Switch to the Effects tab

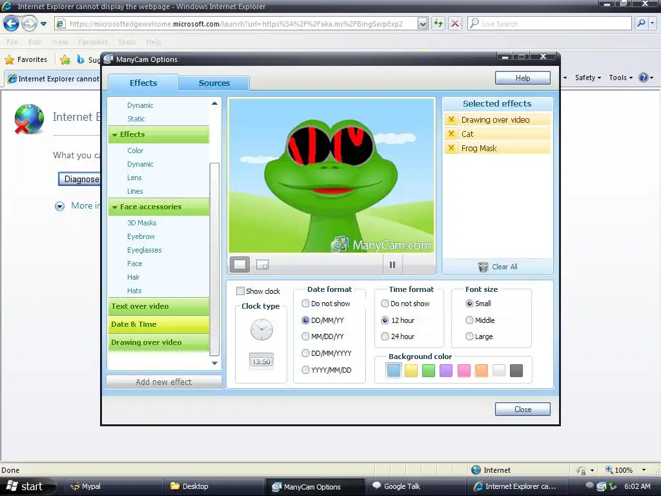point(143,83)
